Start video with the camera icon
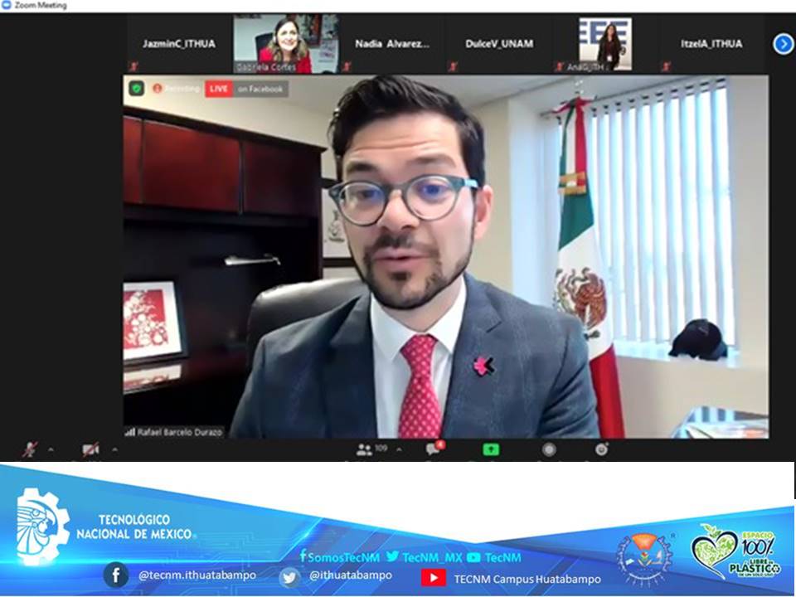Viewport: 796px width, 597px height. pyautogui.click(x=90, y=449)
